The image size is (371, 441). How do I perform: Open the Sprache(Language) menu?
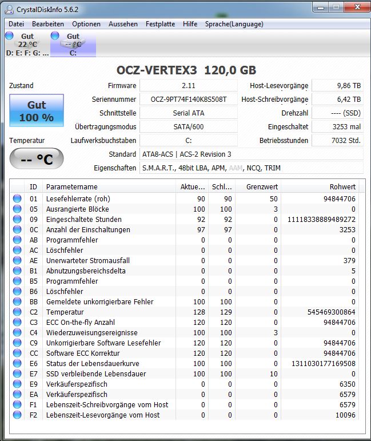tap(234, 24)
